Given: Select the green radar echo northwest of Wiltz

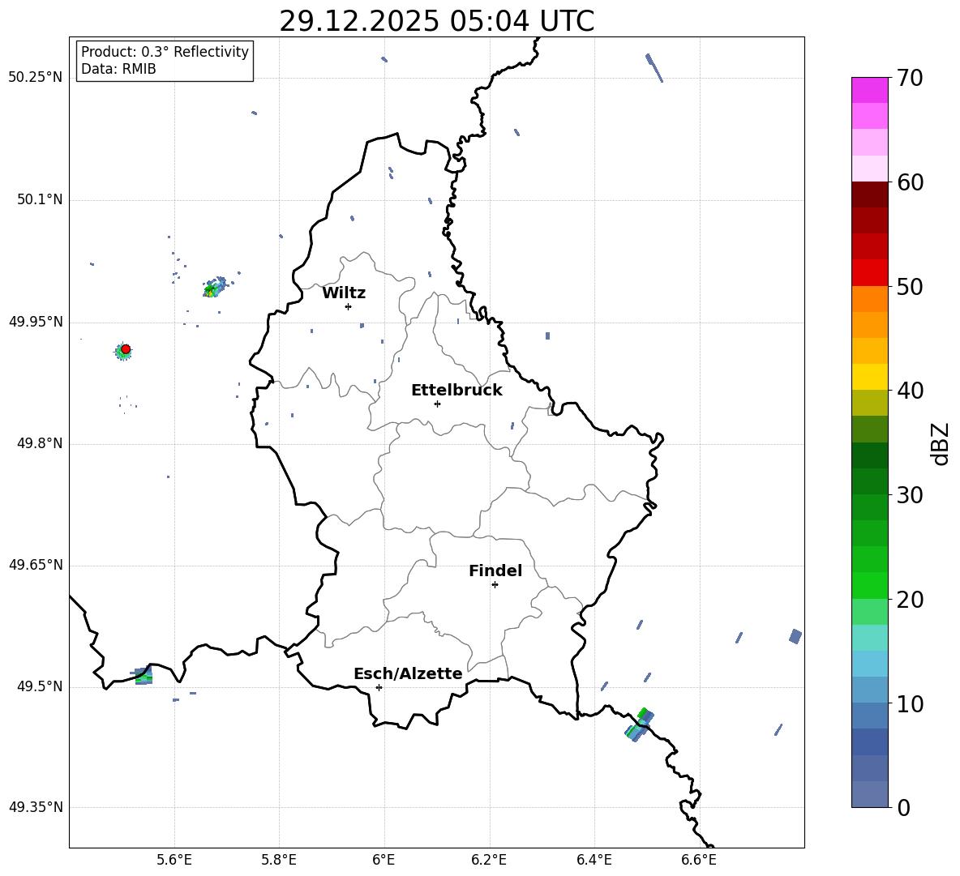Looking at the screenshot, I should pyautogui.click(x=212, y=289).
